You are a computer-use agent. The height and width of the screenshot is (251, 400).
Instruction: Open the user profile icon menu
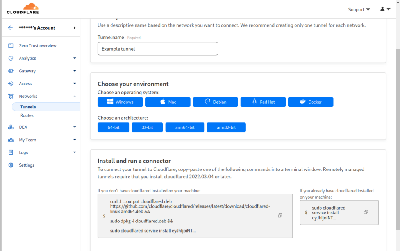click(x=385, y=9)
